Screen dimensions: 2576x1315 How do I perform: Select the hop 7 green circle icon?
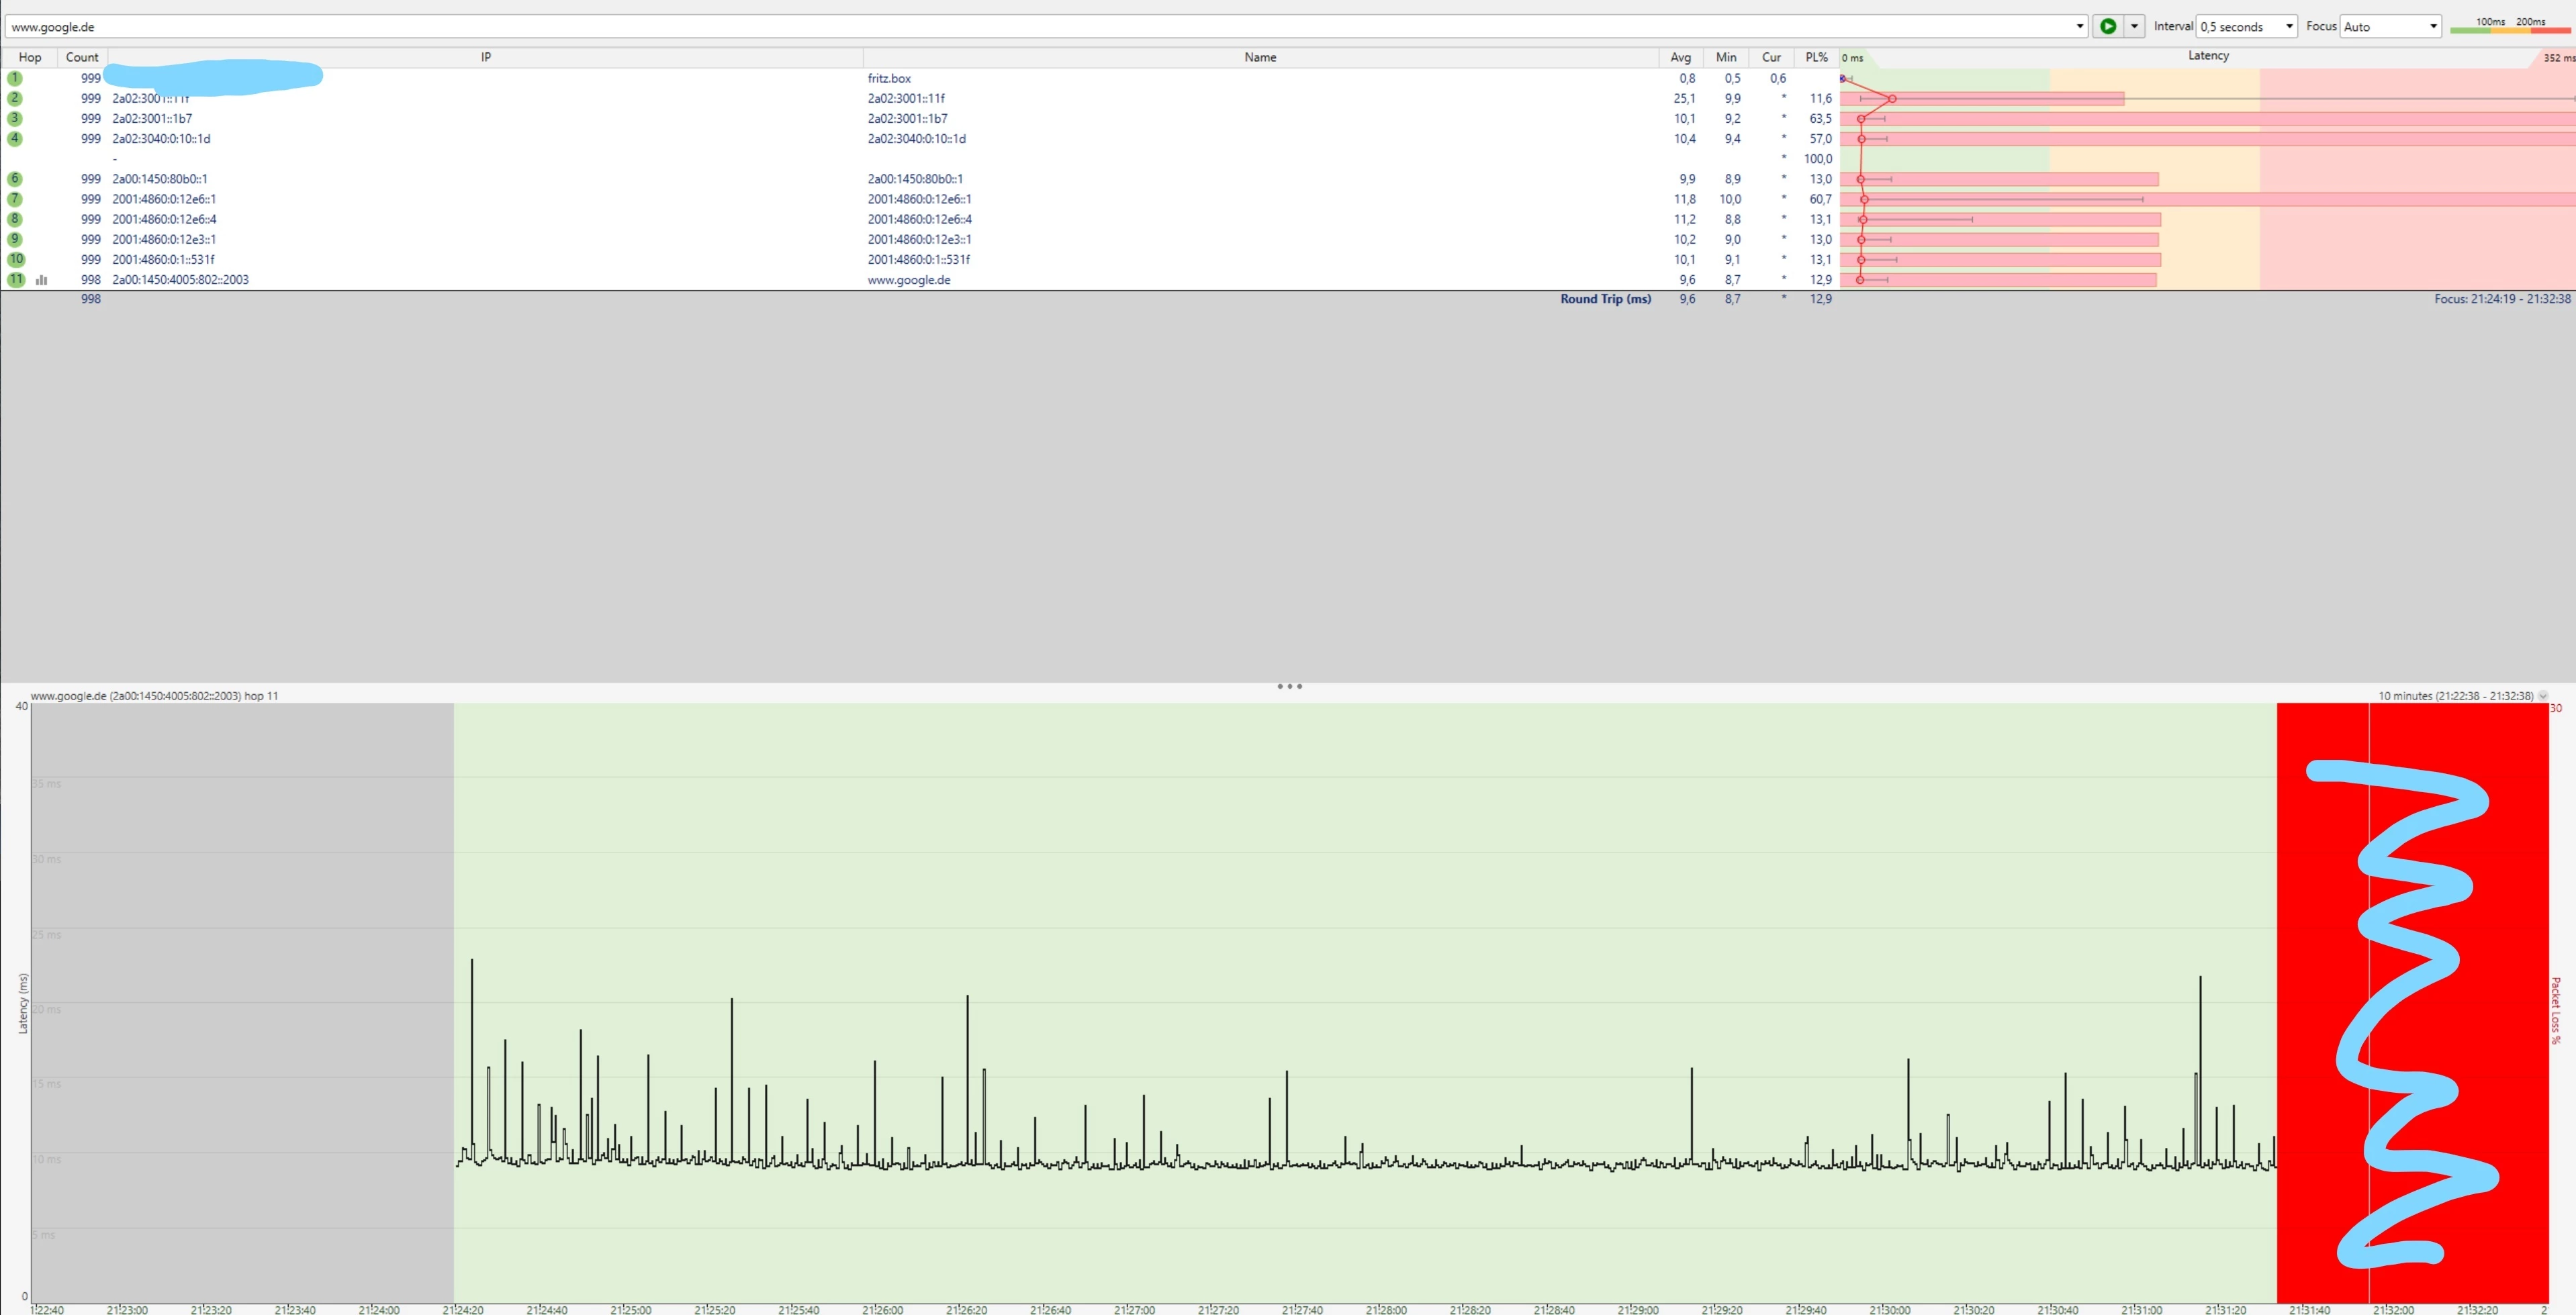tap(15, 199)
